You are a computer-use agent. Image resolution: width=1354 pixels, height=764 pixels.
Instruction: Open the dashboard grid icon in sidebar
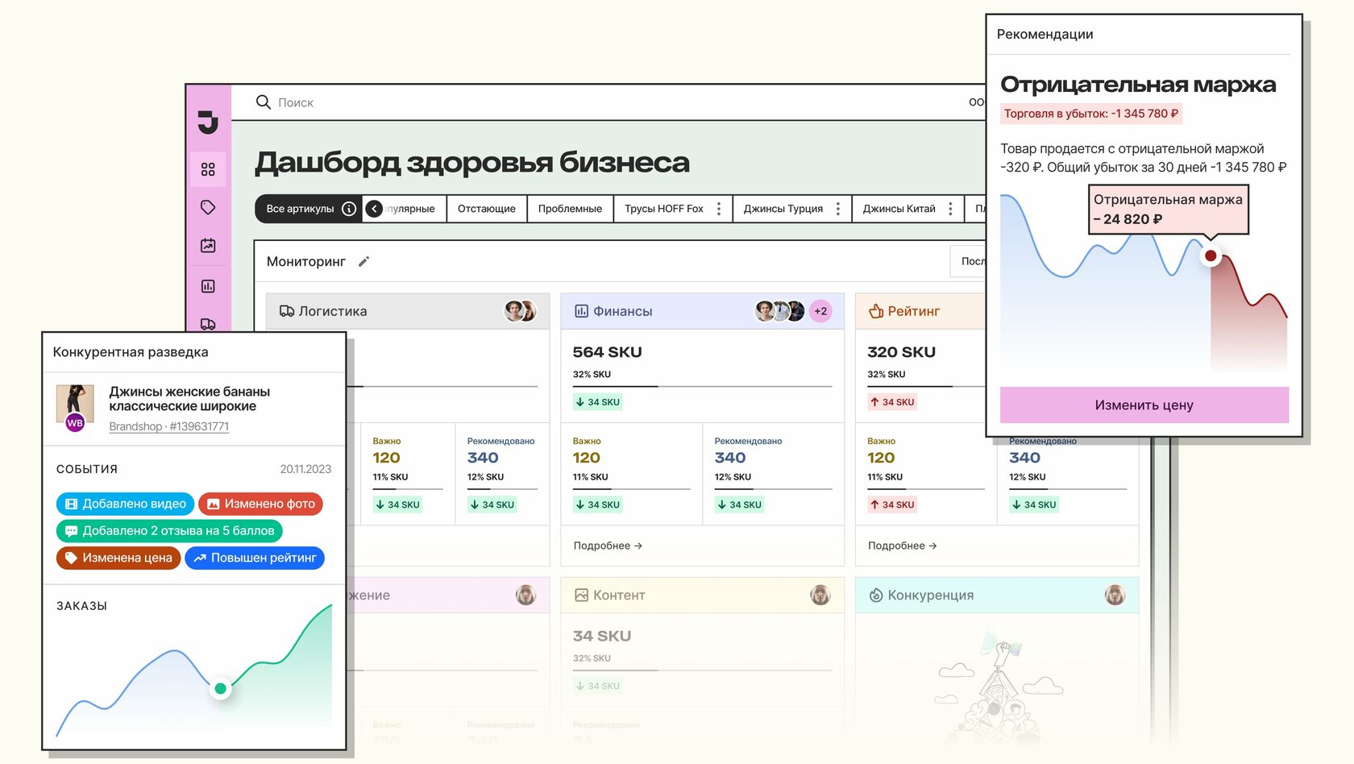tap(208, 169)
